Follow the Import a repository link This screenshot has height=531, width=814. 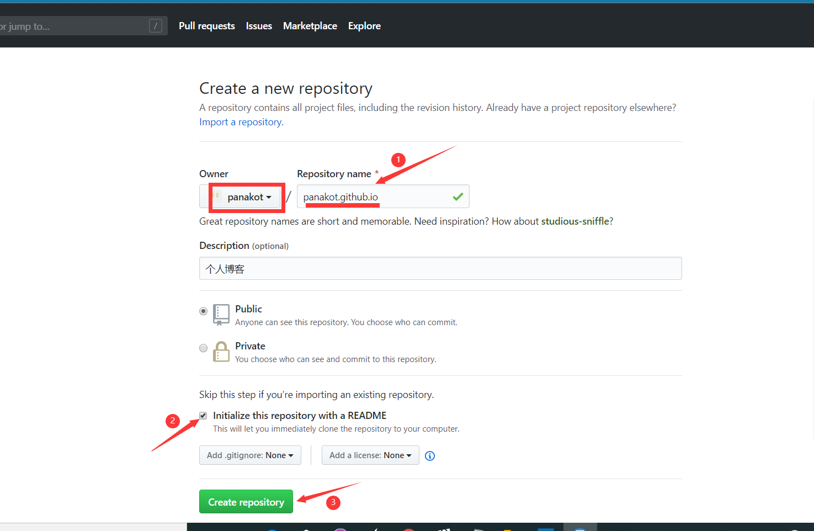click(241, 122)
